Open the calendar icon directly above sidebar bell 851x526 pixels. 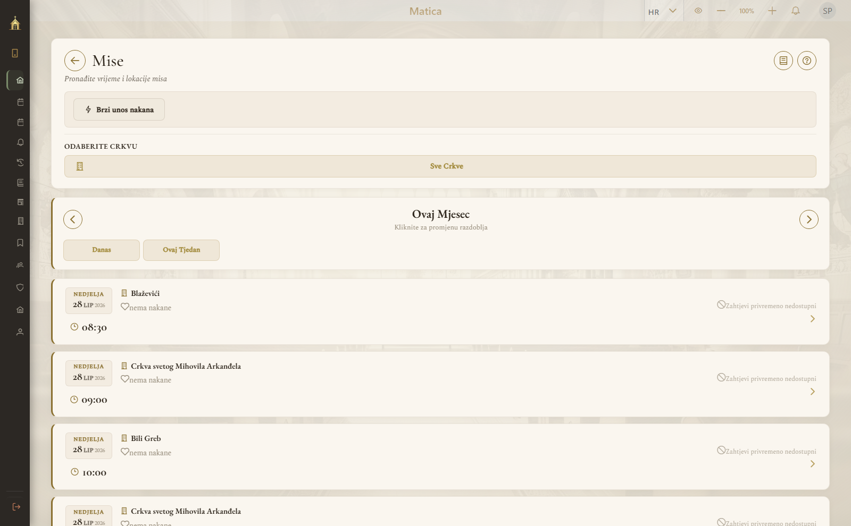pyautogui.click(x=20, y=122)
